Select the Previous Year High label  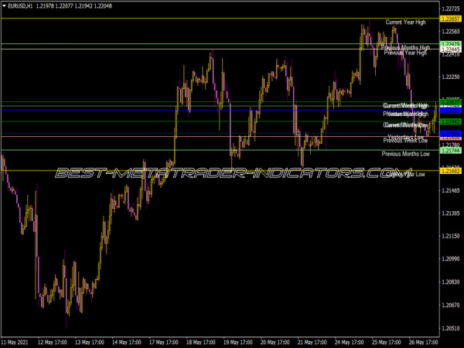[405, 53]
